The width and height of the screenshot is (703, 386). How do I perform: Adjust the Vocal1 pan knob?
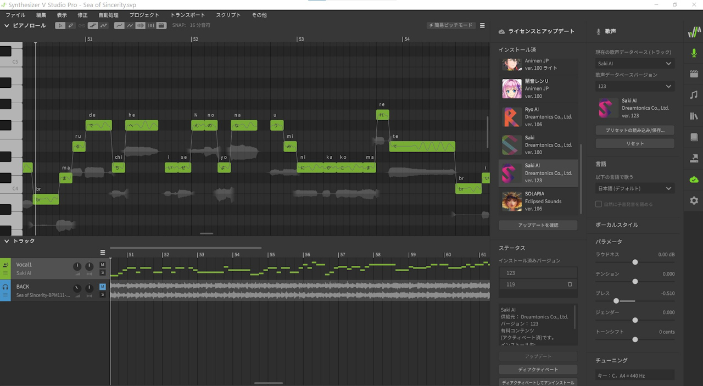click(89, 266)
